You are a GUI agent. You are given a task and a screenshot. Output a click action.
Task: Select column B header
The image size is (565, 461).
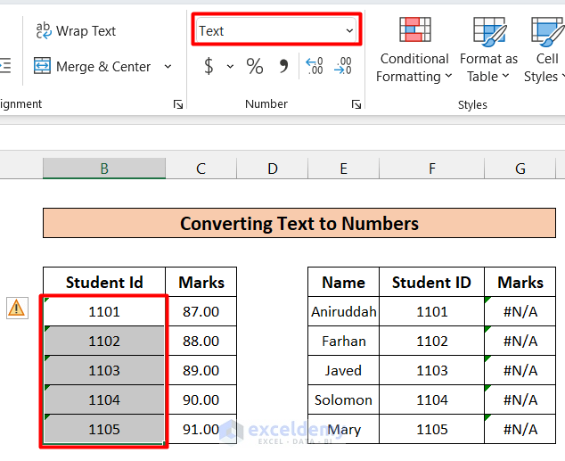click(104, 169)
